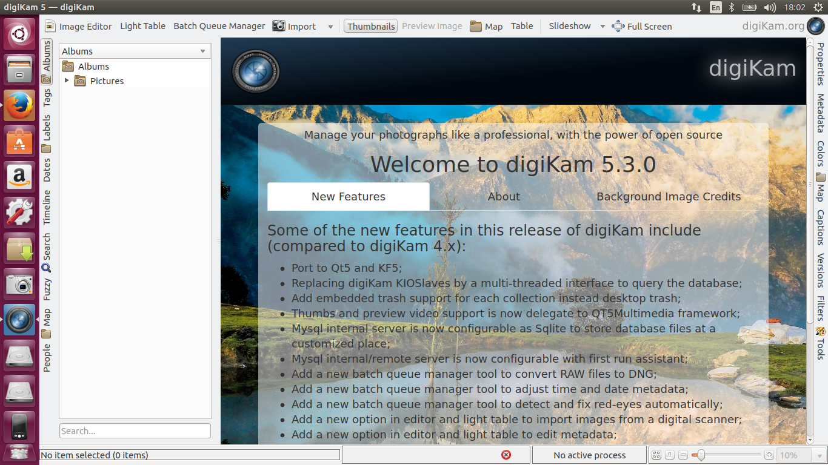
Task: Click the zoom-to-100% icon in status bar
Action: click(670, 455)
